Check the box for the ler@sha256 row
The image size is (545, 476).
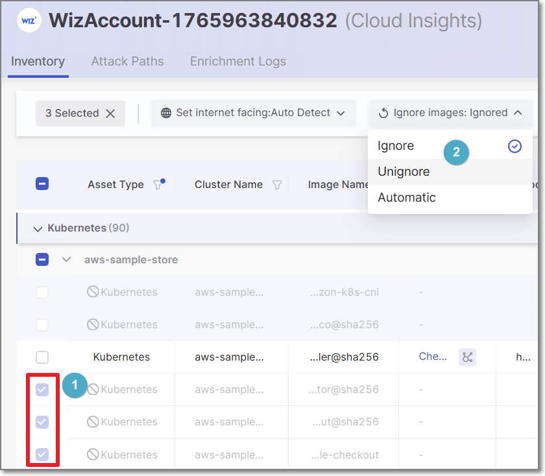tap(42, 357)
